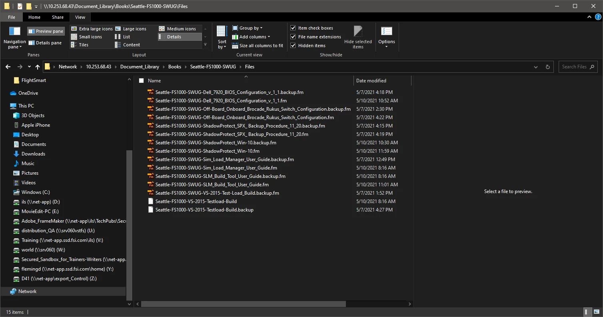Switch to Medium icons layout
The height and width of the screenshot is (317, 603).
[x=178, y=29]
